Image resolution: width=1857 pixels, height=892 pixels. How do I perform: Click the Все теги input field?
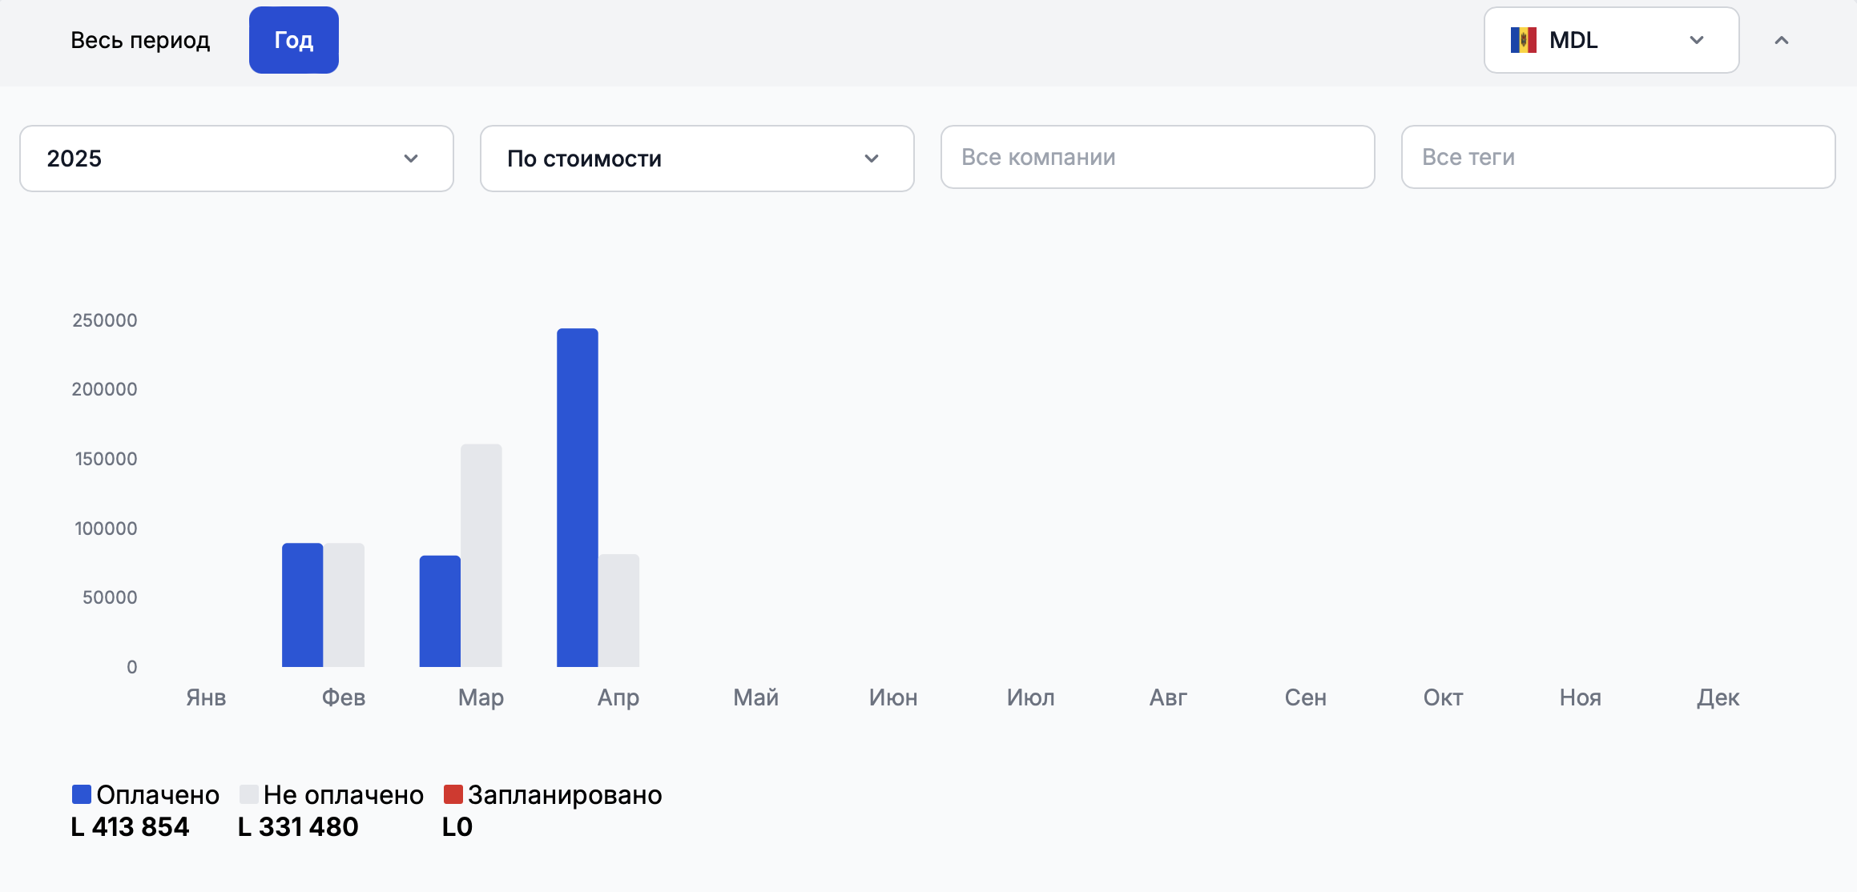[1618, 157]
